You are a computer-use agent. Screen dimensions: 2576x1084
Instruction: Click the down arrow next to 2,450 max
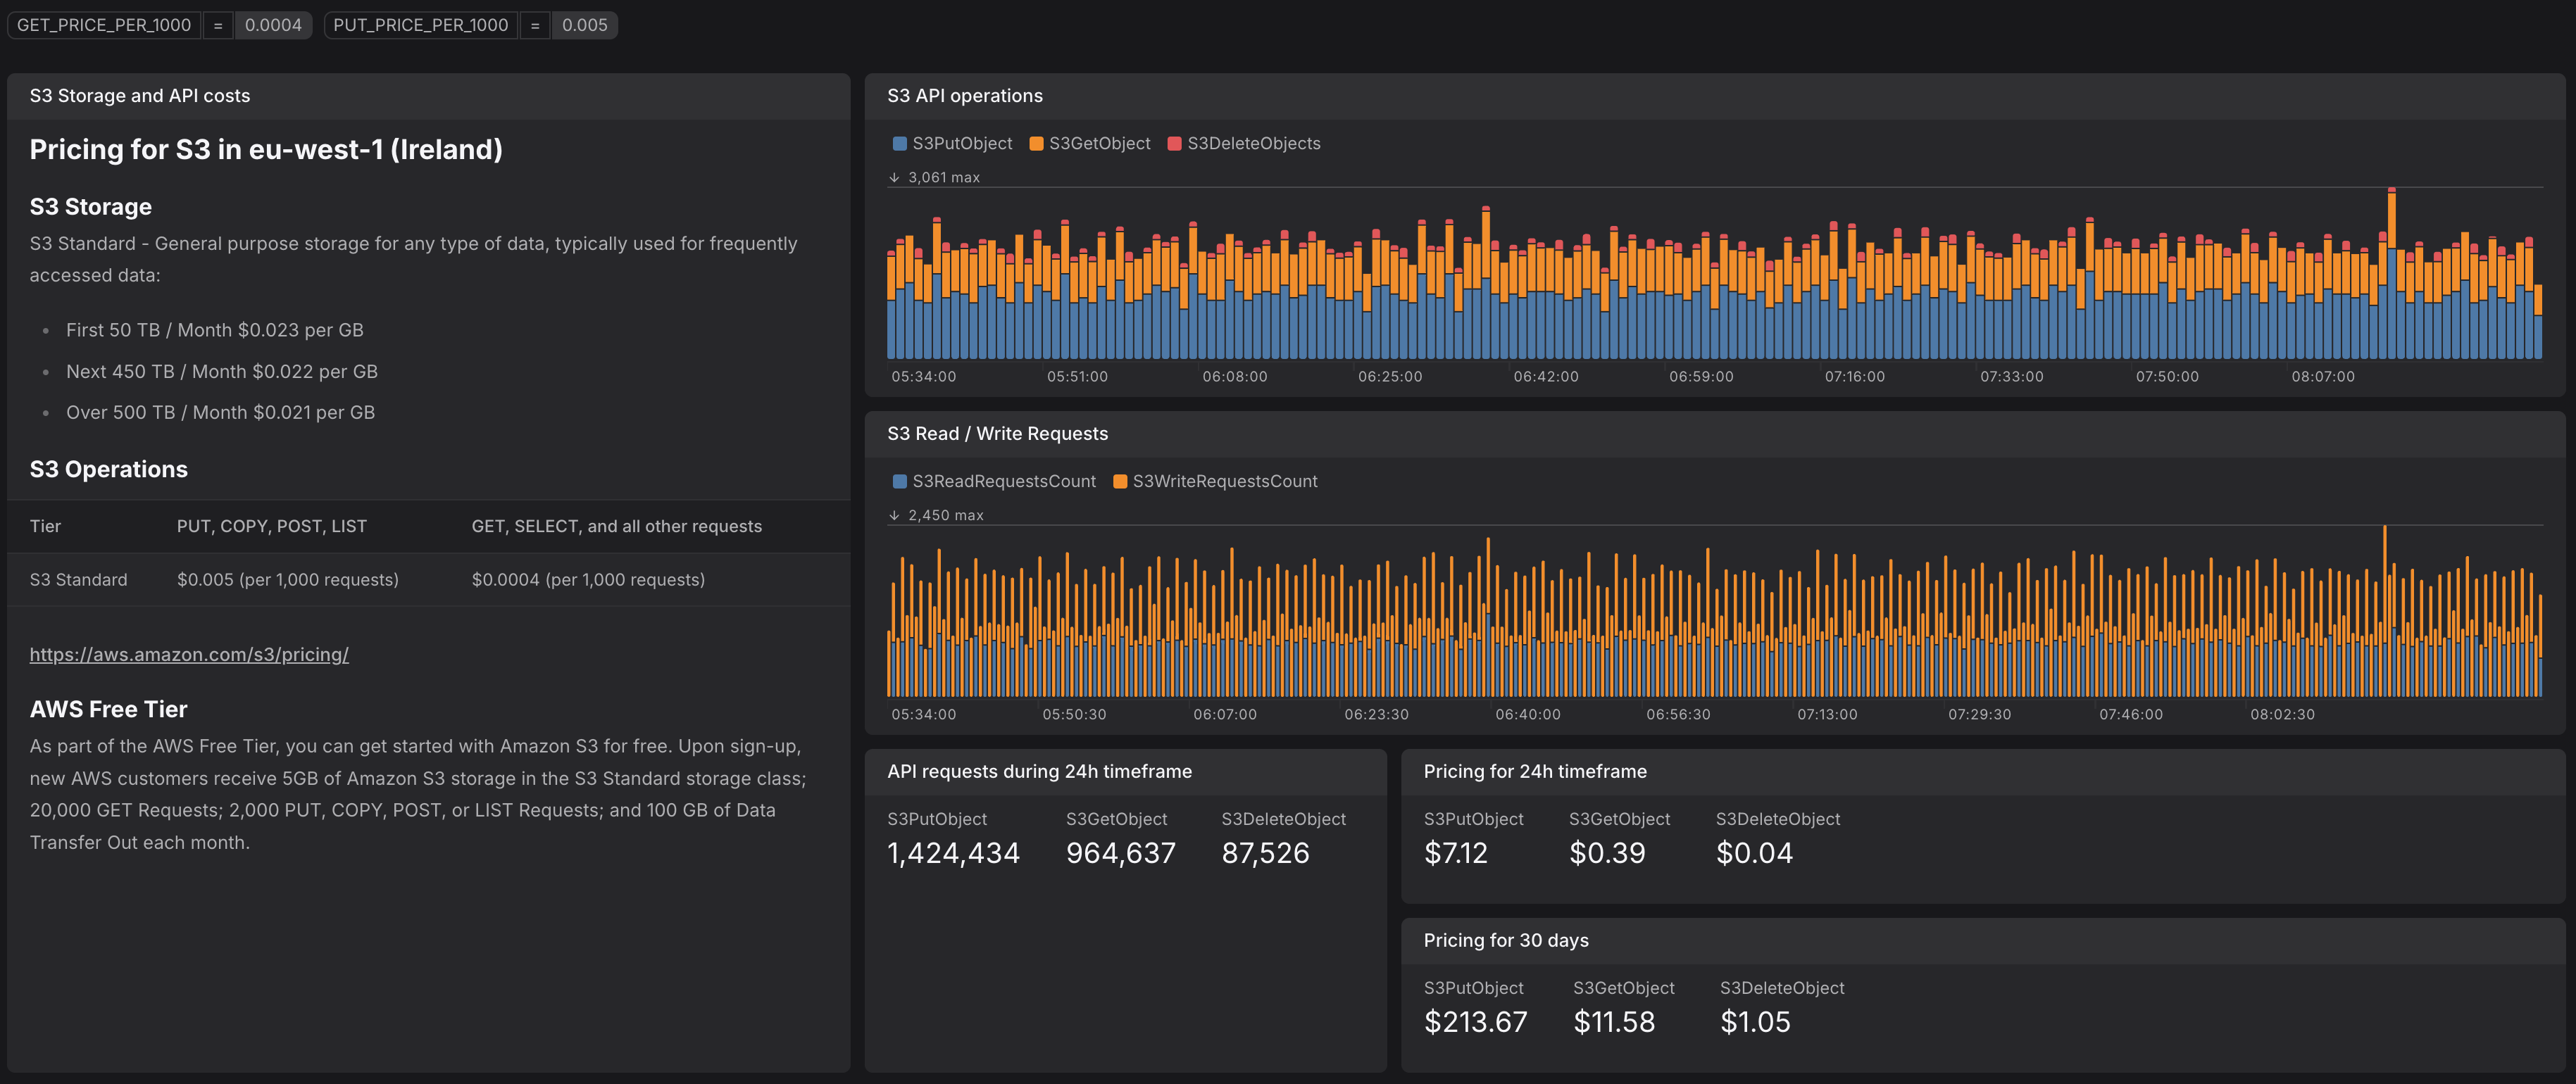[x=894, y=516]
